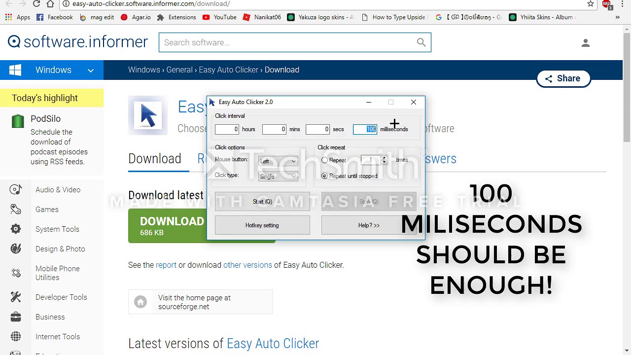Viewport: 631px width, 355px height.
Task: Click the Start (Q) button
Action: coord(262,202)
